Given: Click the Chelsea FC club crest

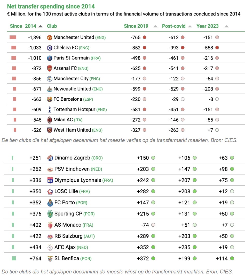Looking at the screenshot, I should click(x=50, y=48).
